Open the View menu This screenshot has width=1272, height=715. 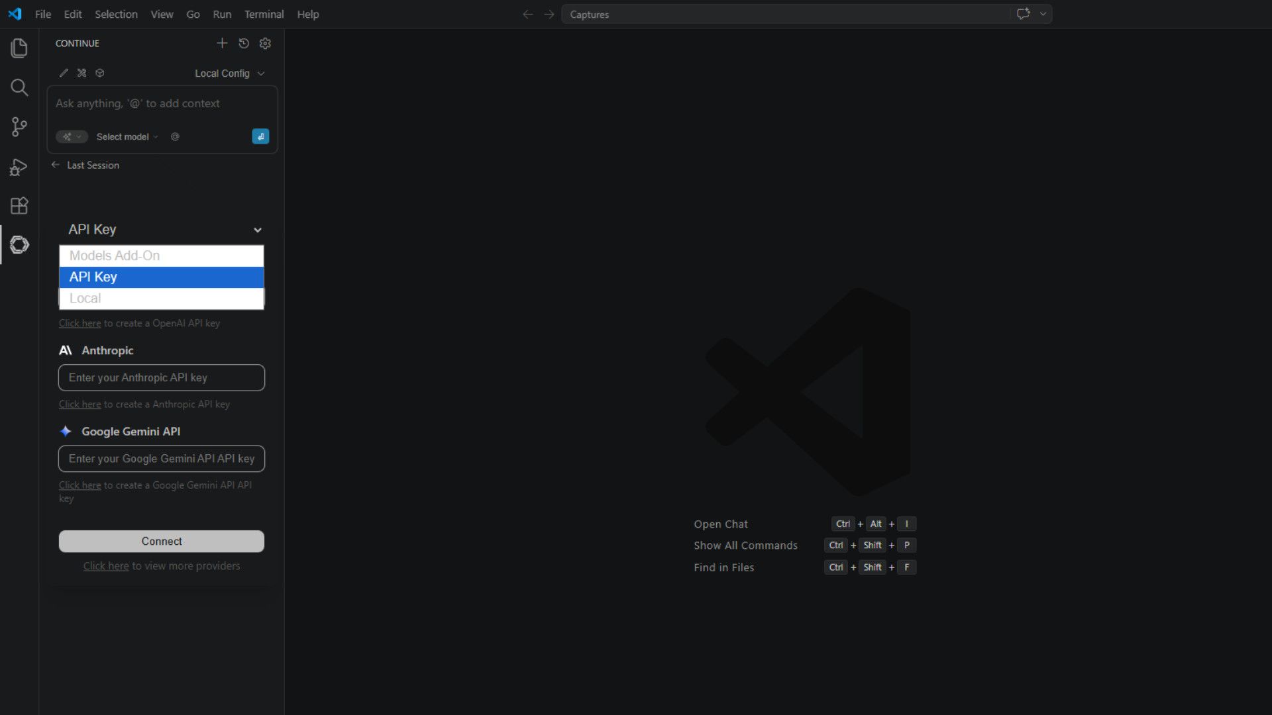point(162,14)
